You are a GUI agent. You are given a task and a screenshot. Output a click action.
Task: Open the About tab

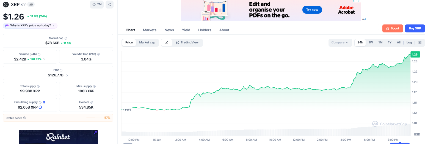(x=224, y=30)
